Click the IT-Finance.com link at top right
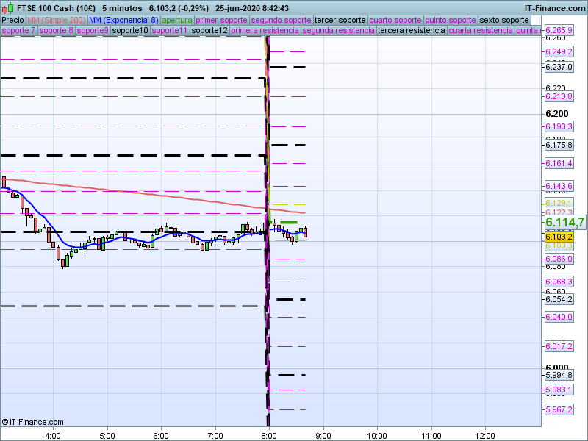588x441 pixels. [x=555, y=7]
